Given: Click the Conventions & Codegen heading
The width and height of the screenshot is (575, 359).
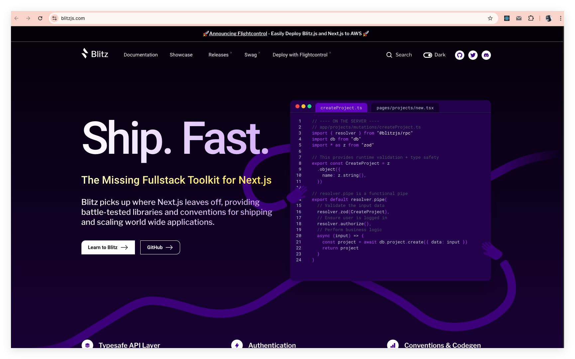Looking at the screenshot, I should point(442,345).
